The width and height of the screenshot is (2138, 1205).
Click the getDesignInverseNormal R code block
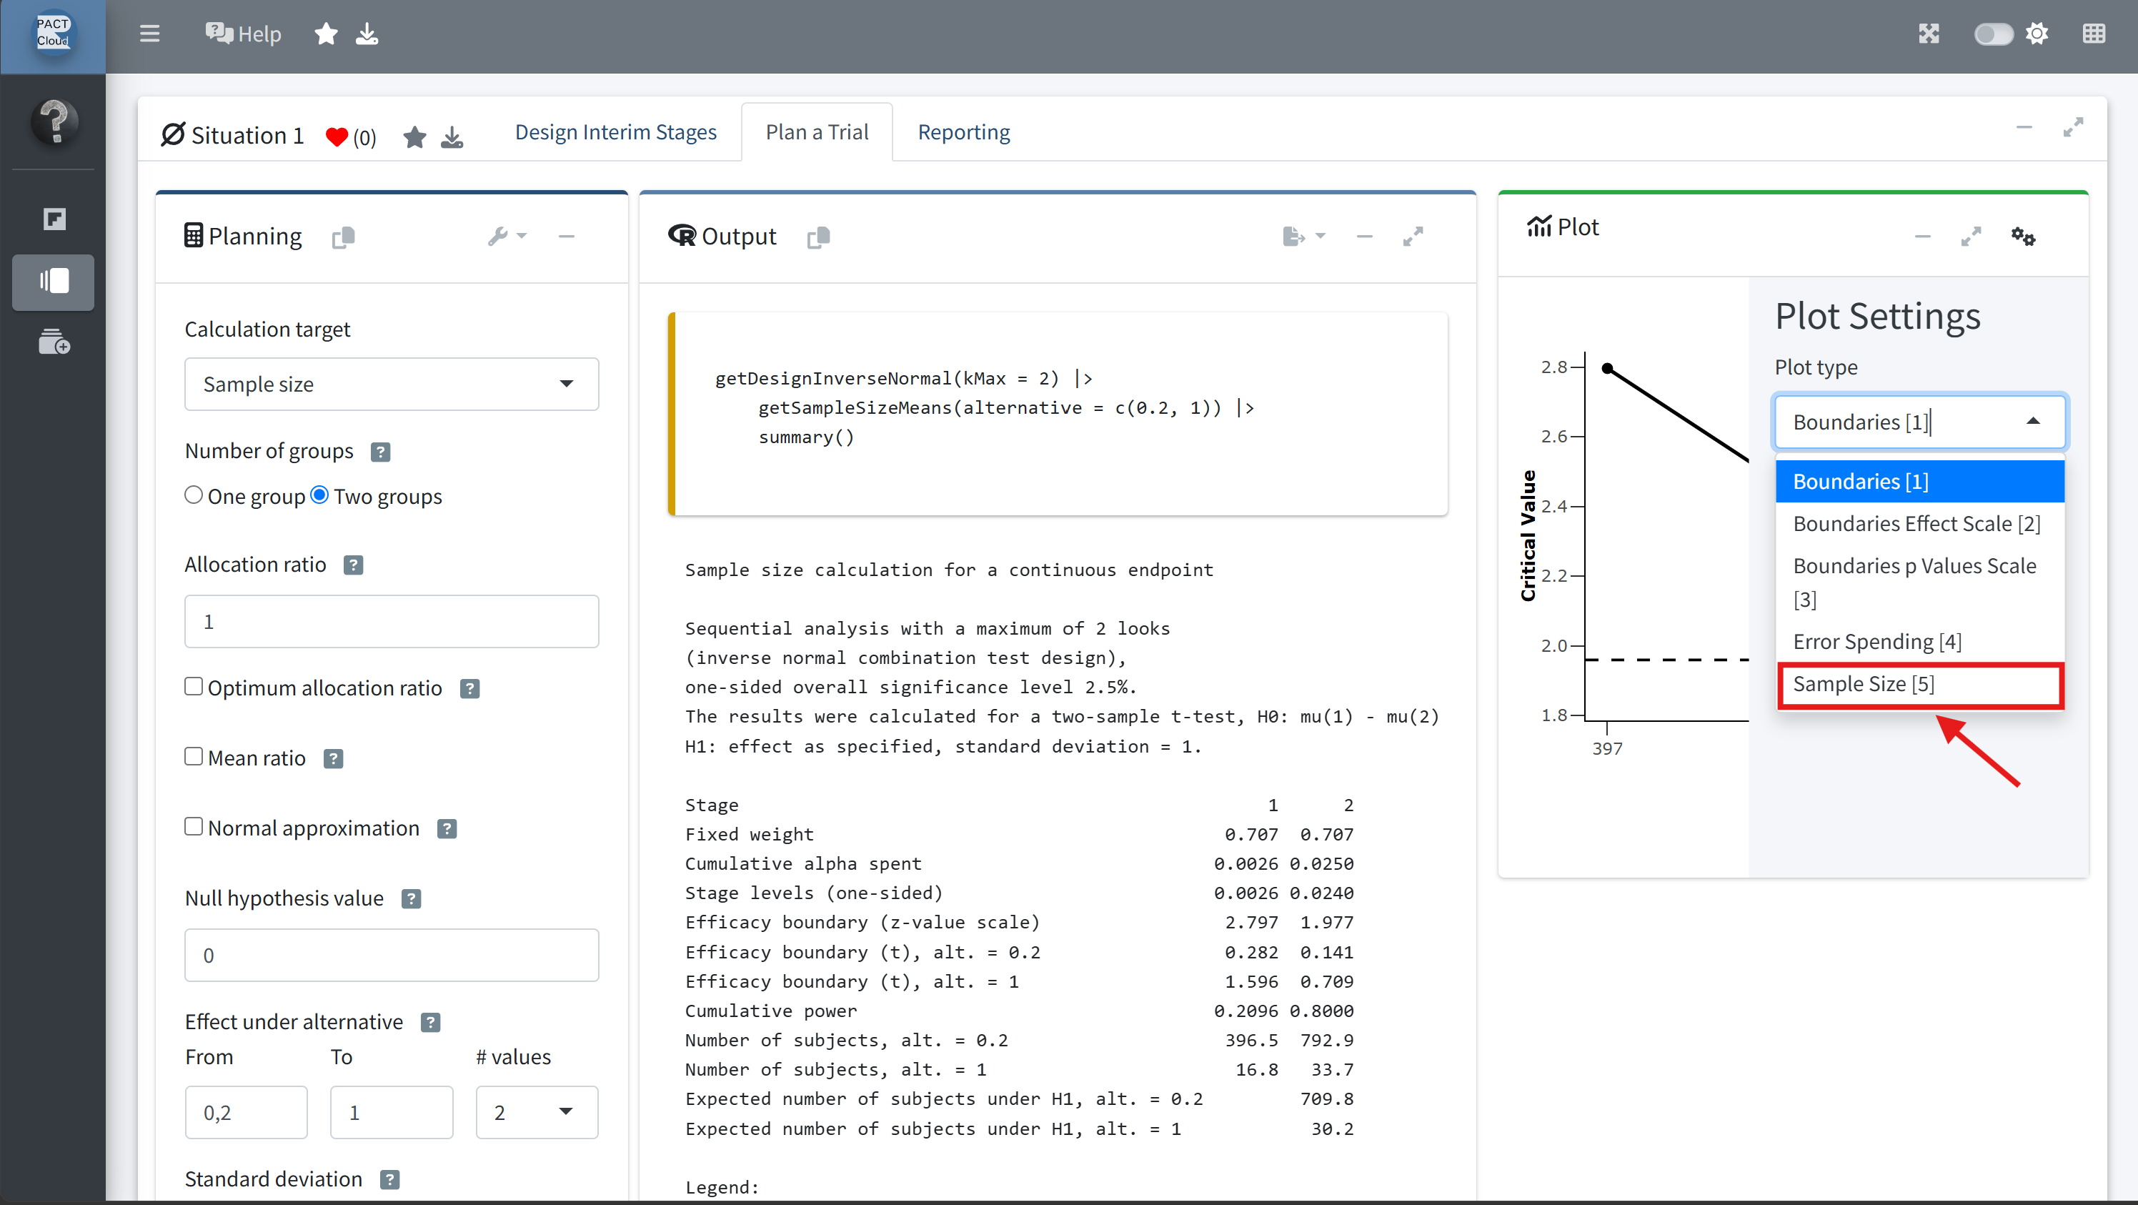[1058, 413]
